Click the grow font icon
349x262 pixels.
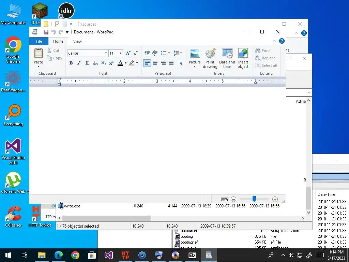(128, 53)
